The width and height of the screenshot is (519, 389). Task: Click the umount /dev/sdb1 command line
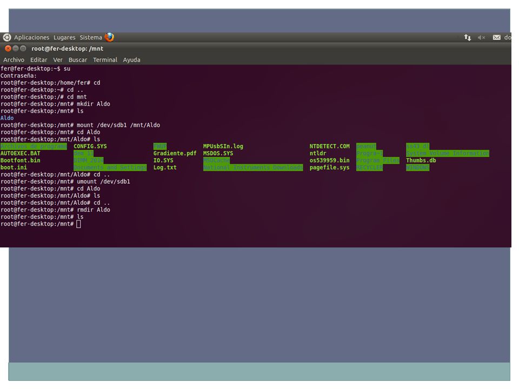click(x=65, y=182)
